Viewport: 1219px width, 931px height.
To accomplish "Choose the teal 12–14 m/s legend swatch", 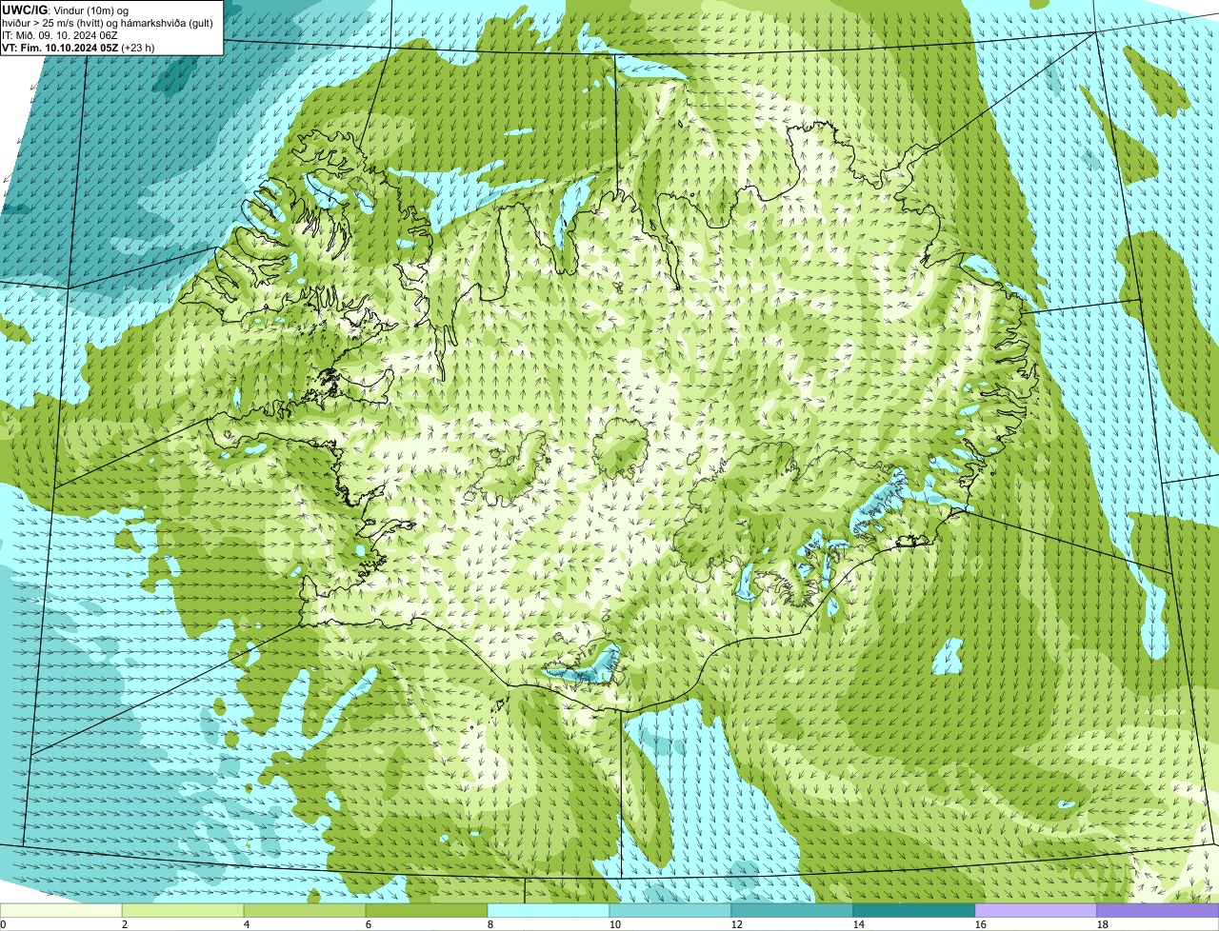I will 792,910.
